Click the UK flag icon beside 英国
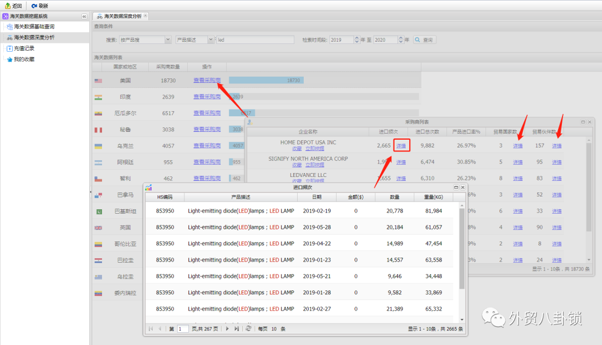Image resolution: width=602 pixels, height=345 pixels. coord(98,228)
